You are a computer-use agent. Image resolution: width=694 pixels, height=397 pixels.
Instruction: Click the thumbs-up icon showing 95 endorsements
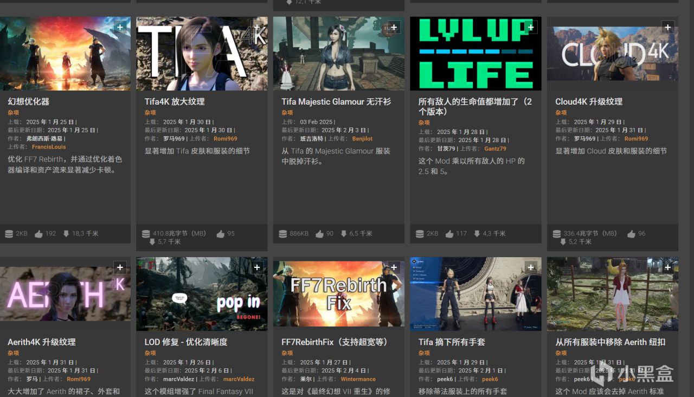point(221,234)
